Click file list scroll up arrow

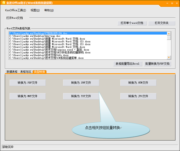point(169,34)
